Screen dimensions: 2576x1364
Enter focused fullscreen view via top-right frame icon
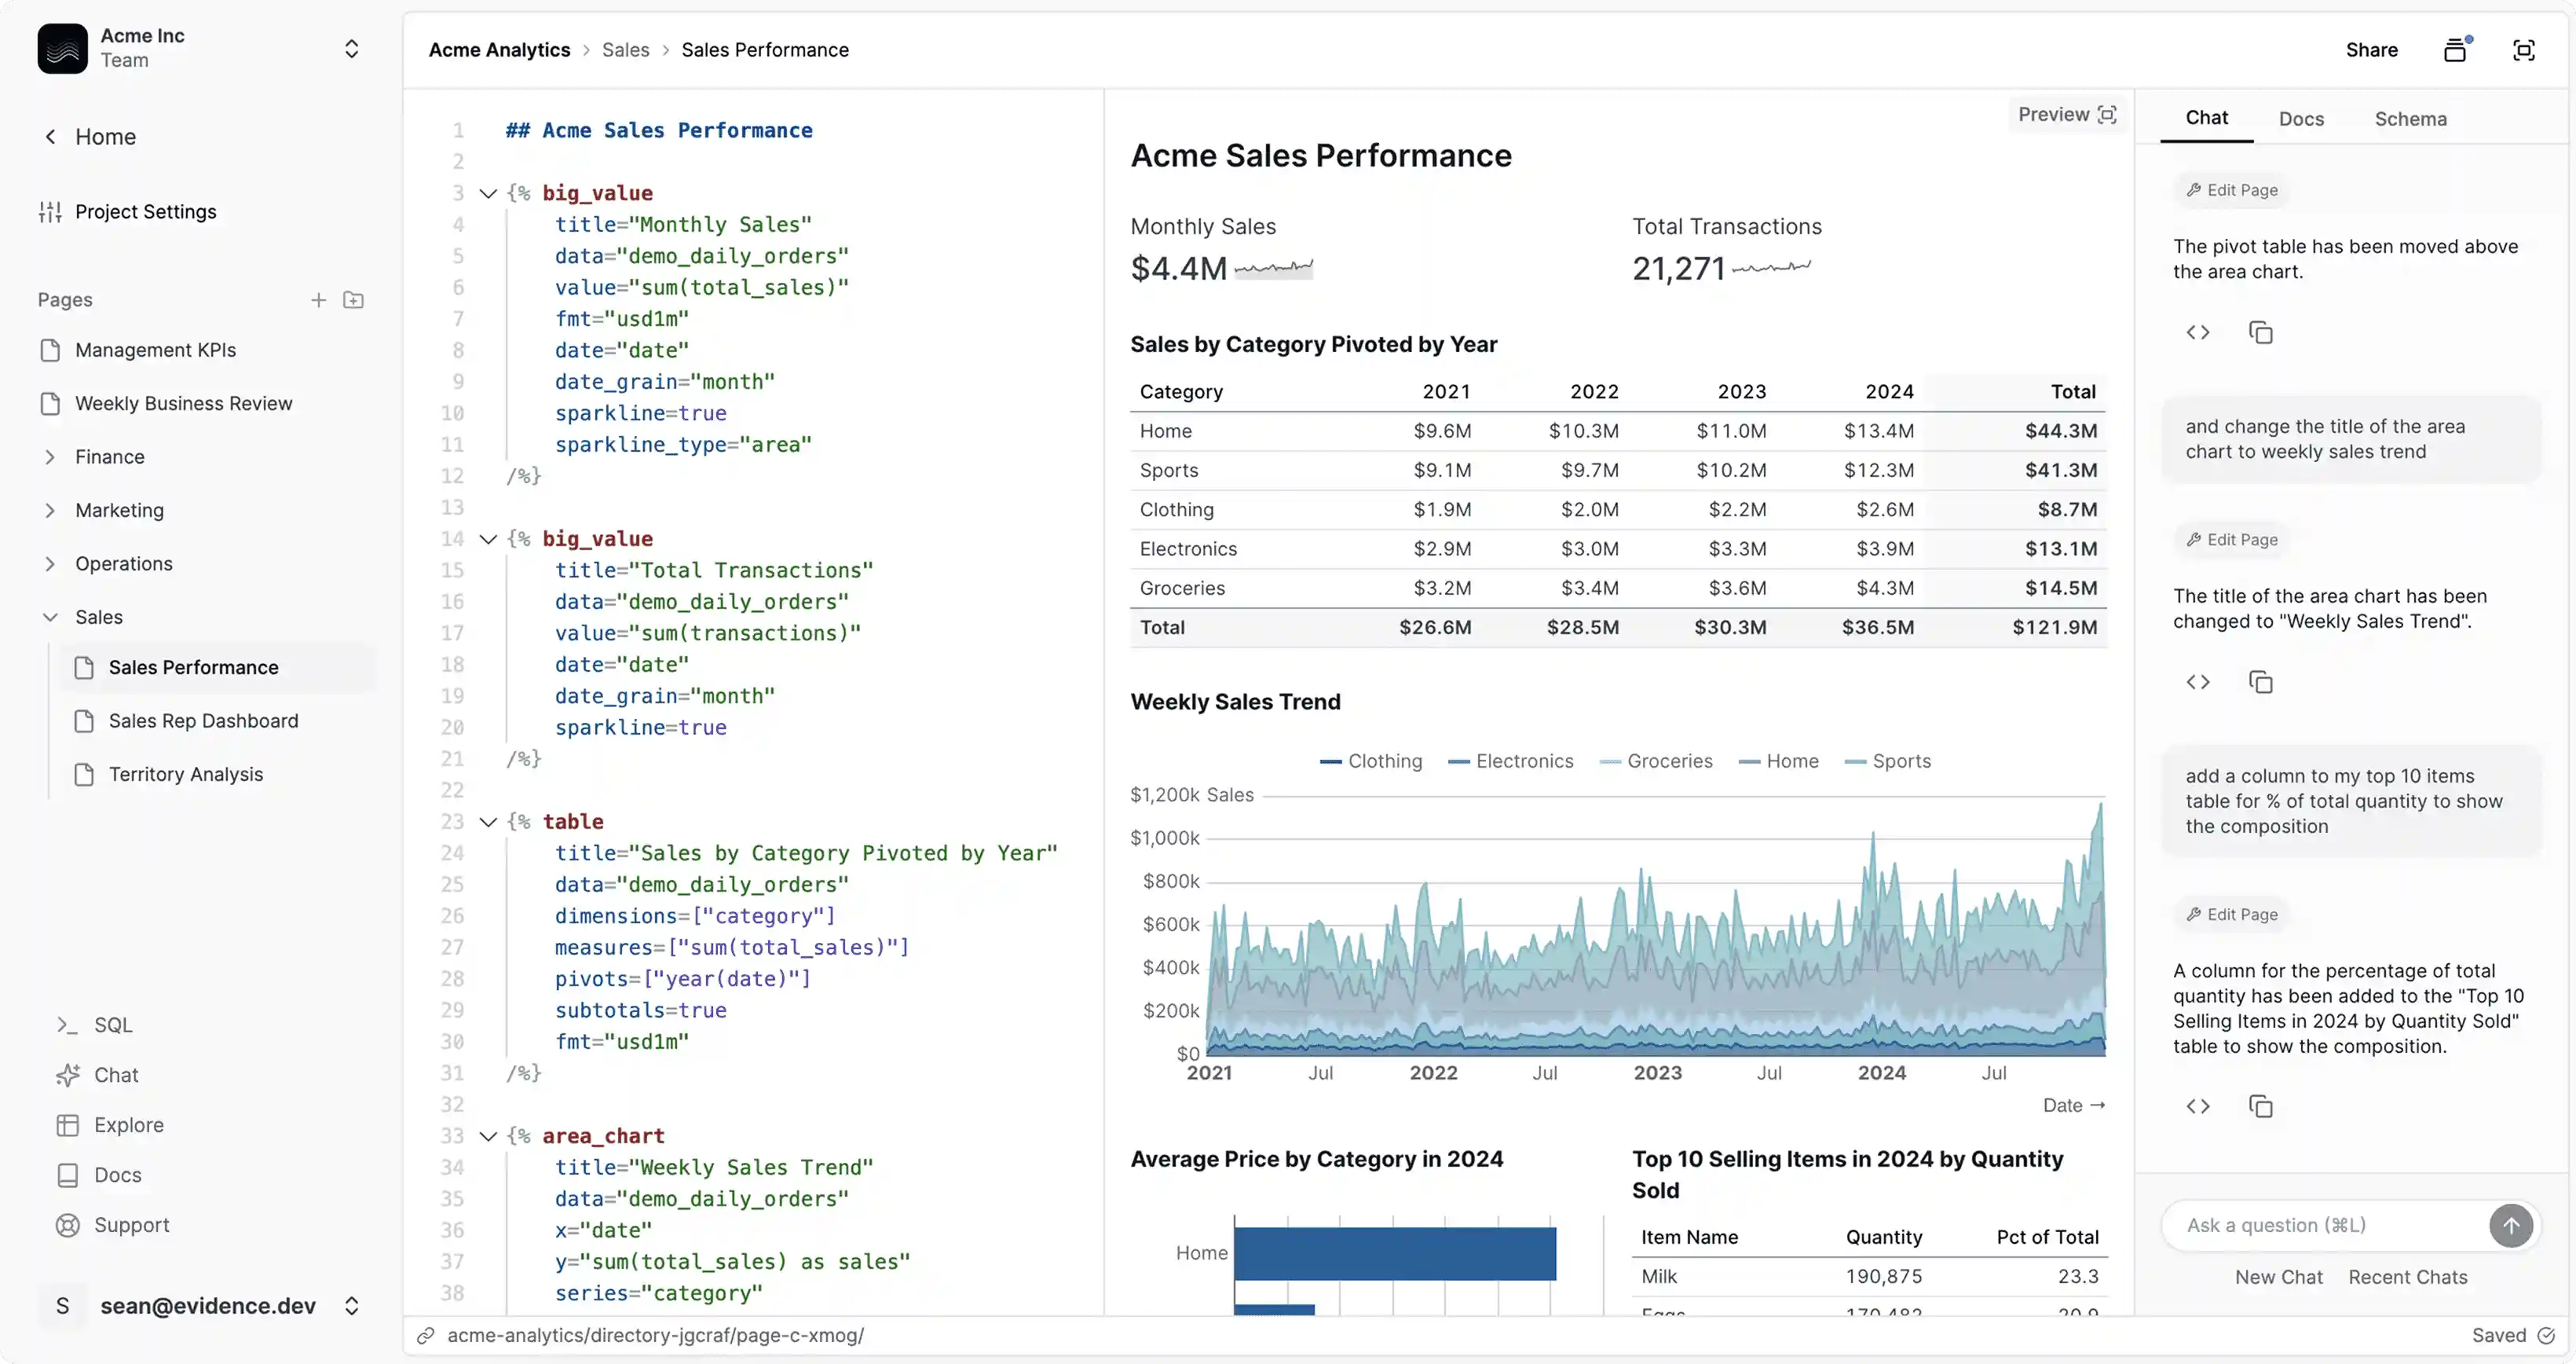(2524, 49)
